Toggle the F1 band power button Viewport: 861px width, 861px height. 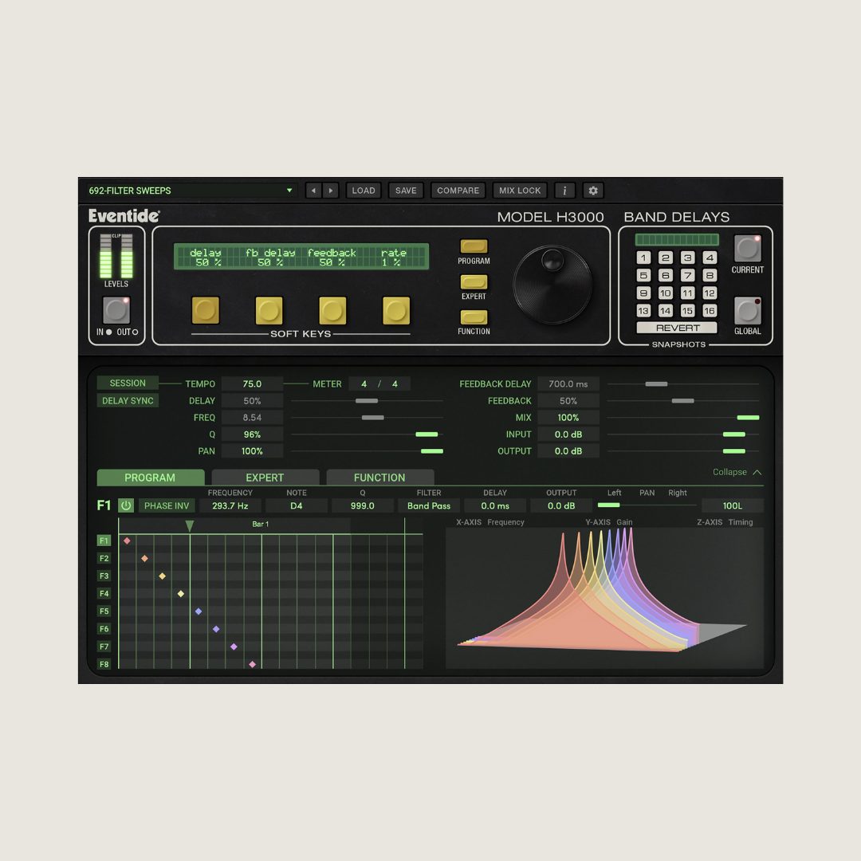tap(126, 505)
